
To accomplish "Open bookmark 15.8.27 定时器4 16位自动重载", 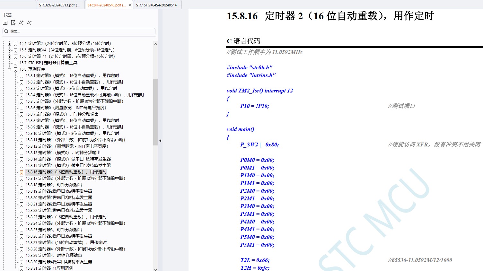I will tap(66, 243).
